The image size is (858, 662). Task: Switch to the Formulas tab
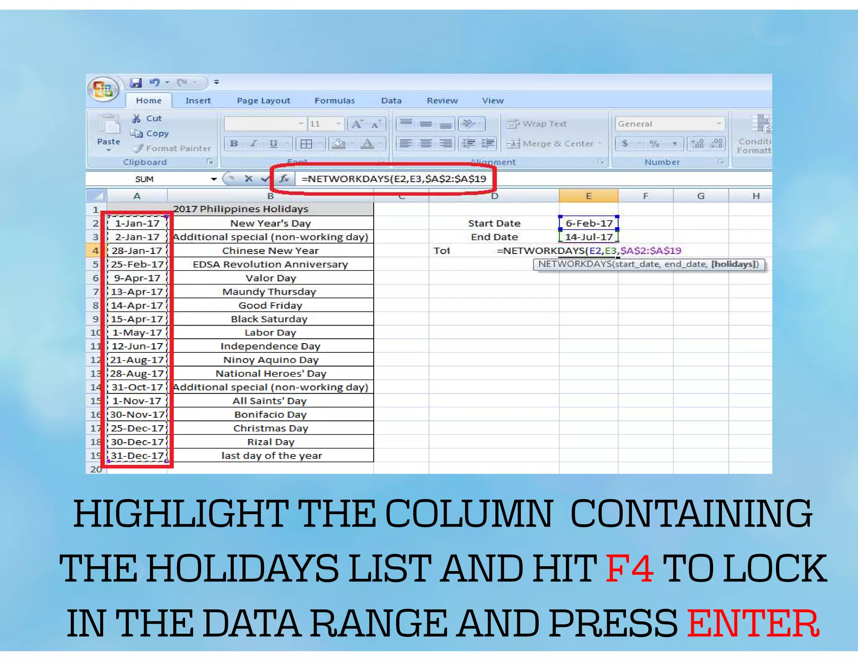(x=334, y=101)
